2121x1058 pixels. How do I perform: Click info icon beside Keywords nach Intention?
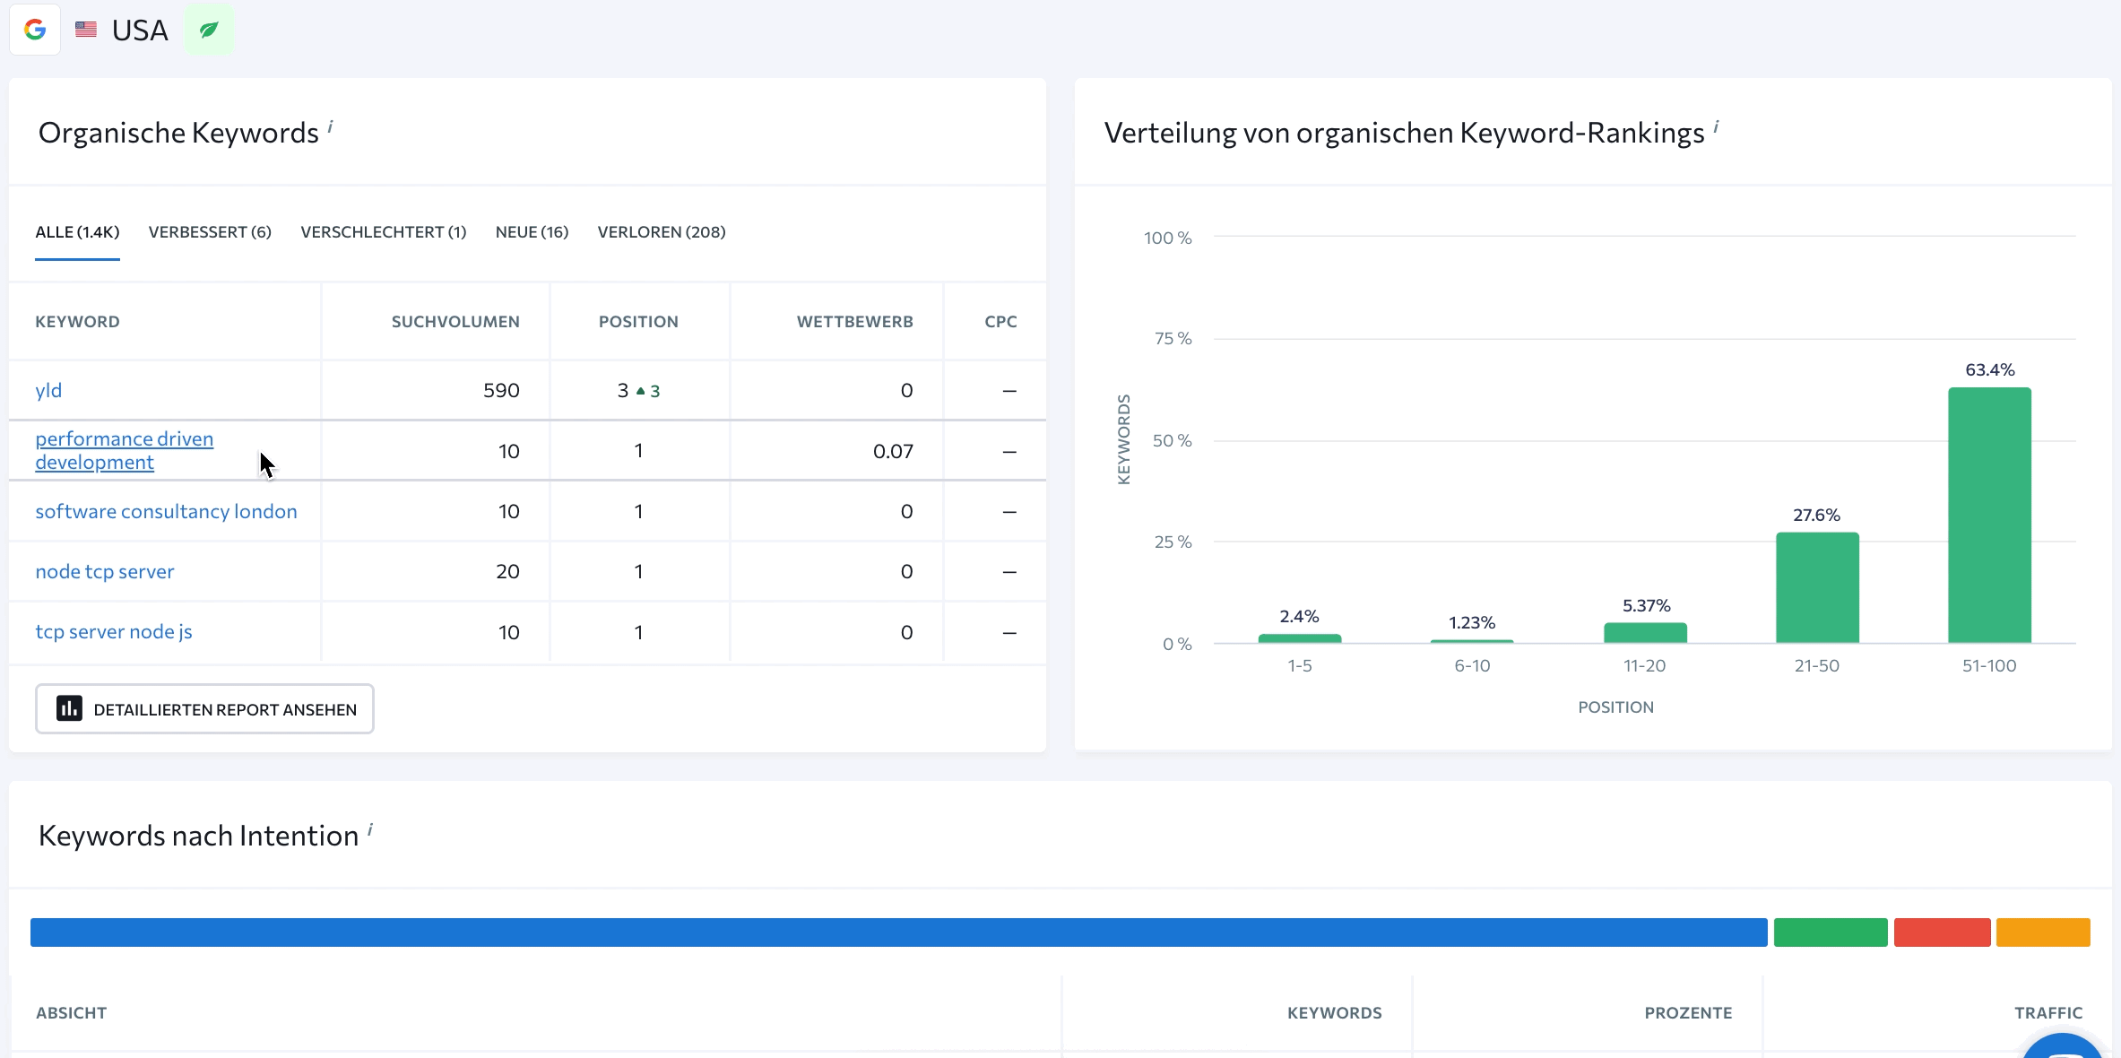click(x=369, y=829)
